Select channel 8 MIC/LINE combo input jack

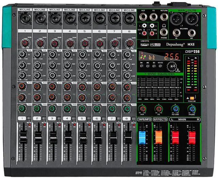[x=129, y=18]
